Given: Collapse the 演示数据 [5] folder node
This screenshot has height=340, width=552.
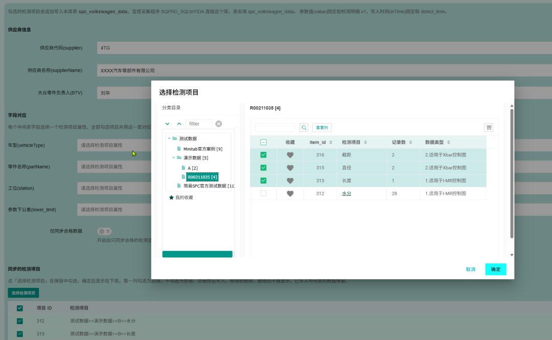Looking at the screenshot, I should coord(174,158).
